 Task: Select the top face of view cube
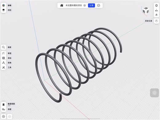pyautogui.click(x=146, y=8)
